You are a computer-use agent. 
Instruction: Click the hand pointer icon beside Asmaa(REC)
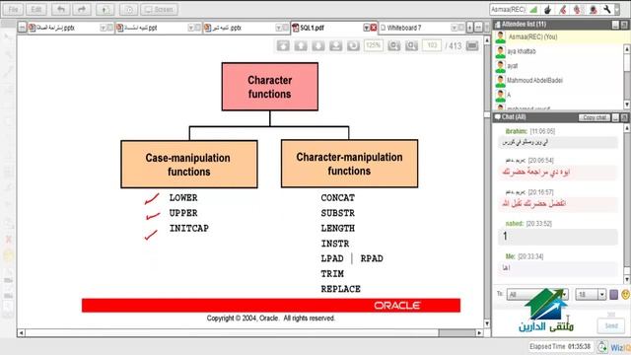[x=548, y=9]
